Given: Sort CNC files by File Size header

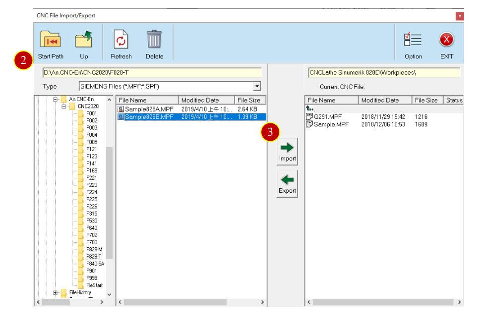Looking at the screenshot, I should (427, 100).
